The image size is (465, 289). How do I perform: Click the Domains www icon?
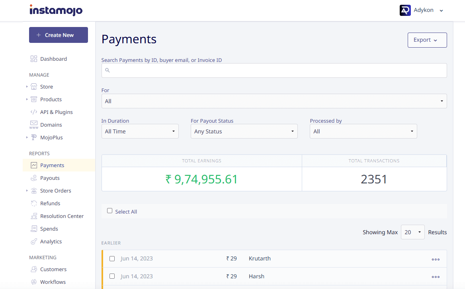34,125
